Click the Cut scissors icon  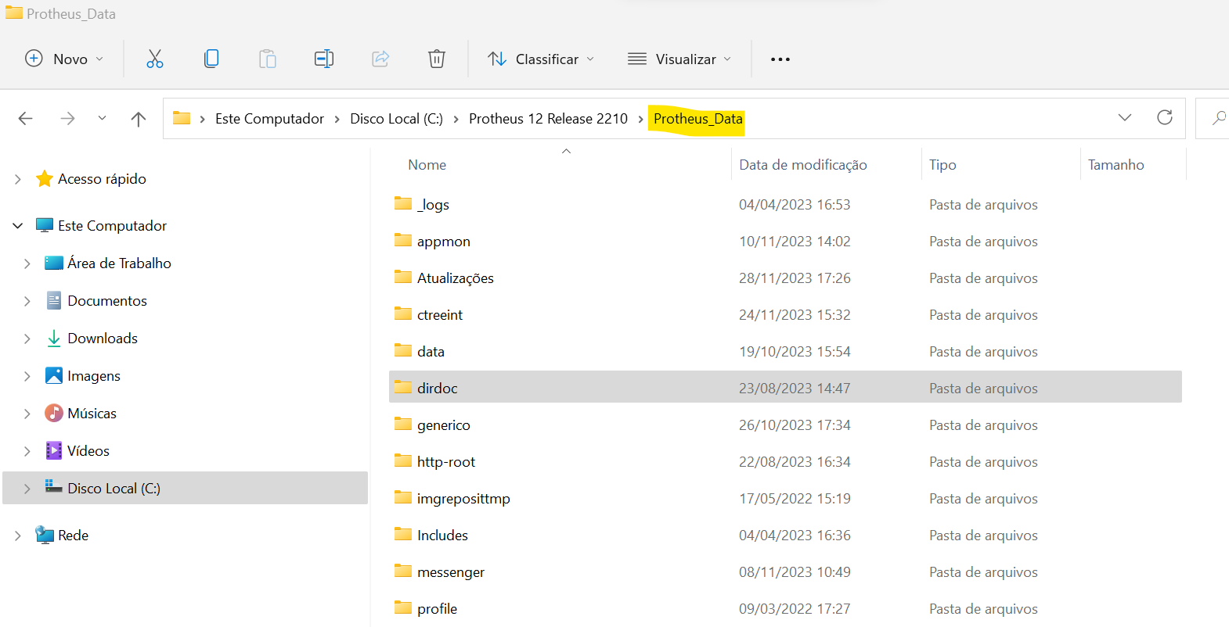155,59
